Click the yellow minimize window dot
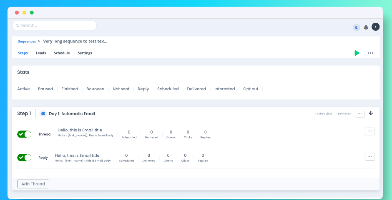 [x=24, y=12]
